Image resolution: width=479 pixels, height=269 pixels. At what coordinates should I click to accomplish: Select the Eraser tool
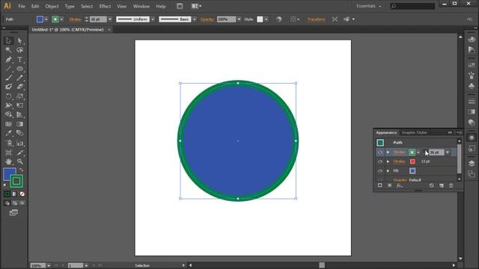tap(20, 87)
